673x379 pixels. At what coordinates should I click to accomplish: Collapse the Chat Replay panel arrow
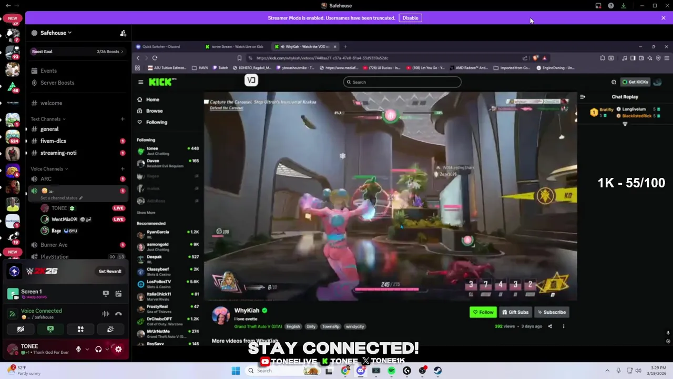[583, 97]
